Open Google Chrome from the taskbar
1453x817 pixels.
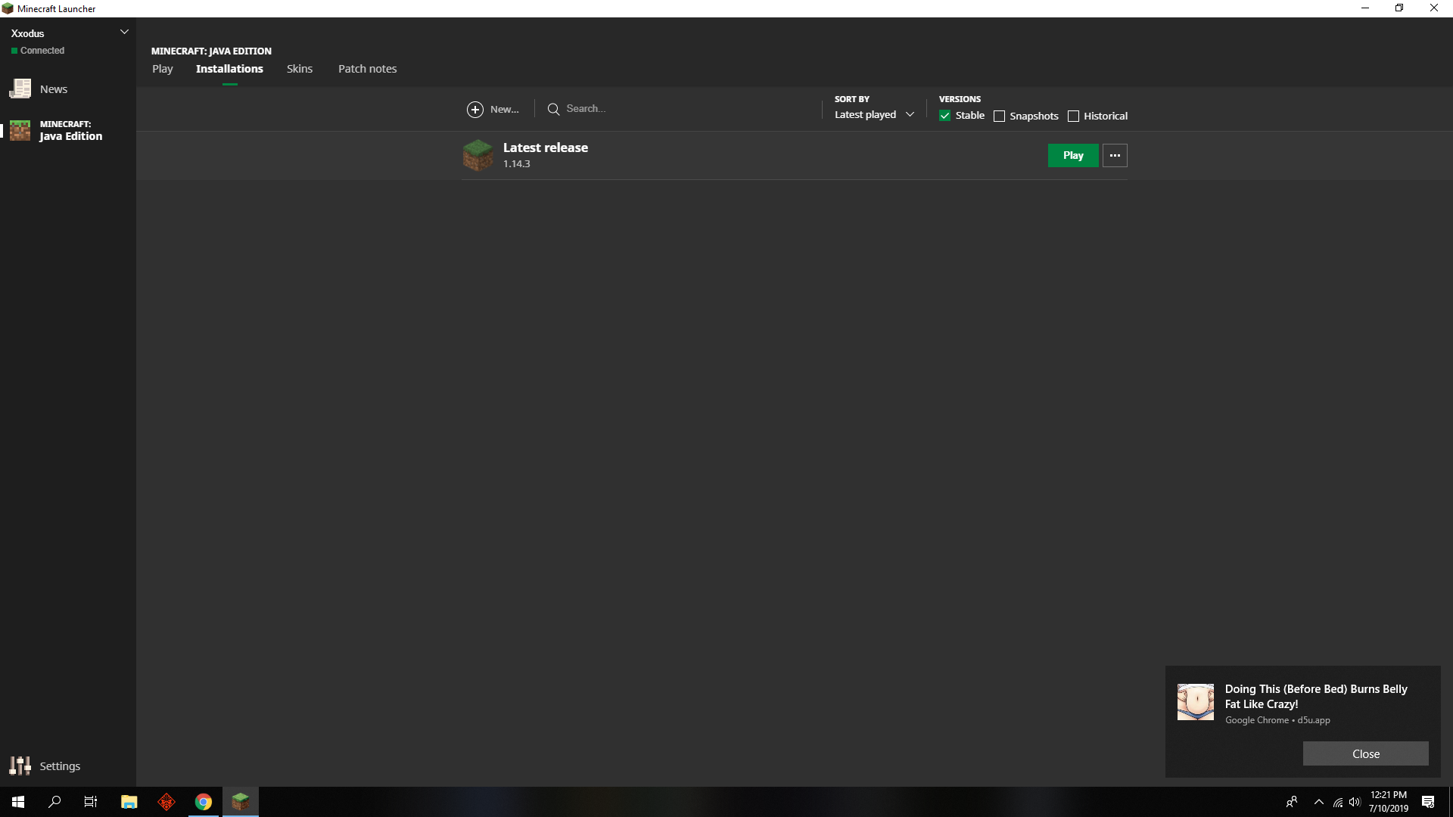(x=204, y=802)
